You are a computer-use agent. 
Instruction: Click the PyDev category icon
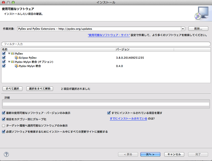tap(13, 54)
